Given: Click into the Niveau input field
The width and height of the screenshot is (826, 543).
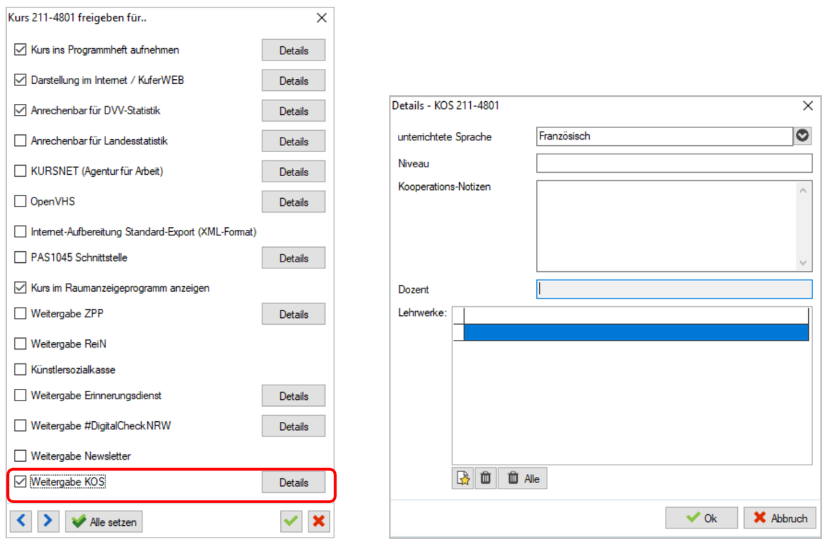Looking at the screenshot, I should (675, 163).
